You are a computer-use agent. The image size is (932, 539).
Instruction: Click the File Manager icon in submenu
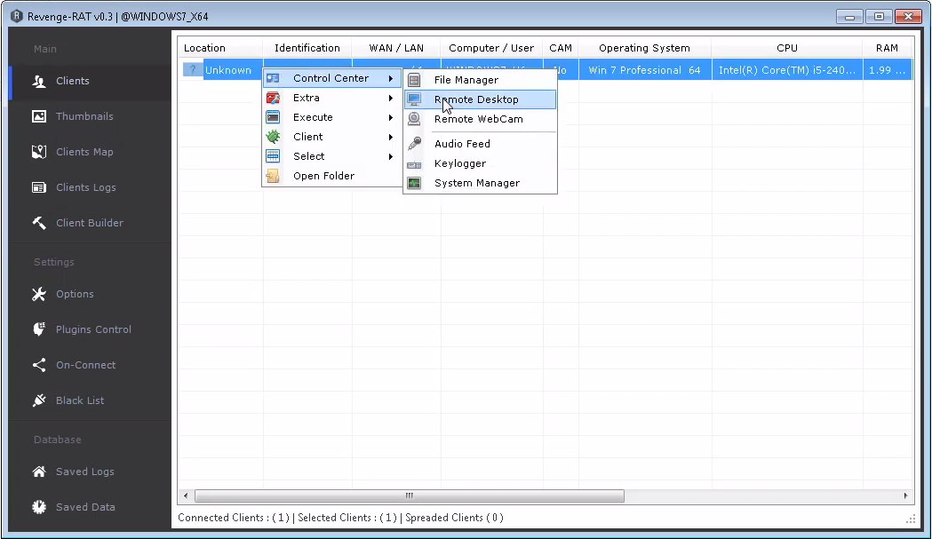414,80
